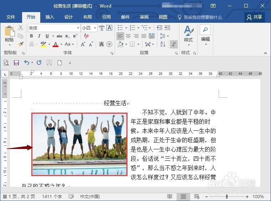
Task: Increase paragraph indent
Action: pyautogui.click(x=167, y=28)
